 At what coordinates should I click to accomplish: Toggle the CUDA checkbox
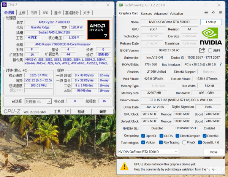[161, 136]
